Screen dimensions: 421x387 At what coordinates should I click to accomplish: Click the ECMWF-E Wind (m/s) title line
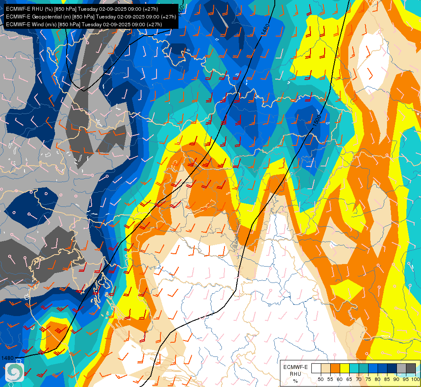[x=84, y=25]
